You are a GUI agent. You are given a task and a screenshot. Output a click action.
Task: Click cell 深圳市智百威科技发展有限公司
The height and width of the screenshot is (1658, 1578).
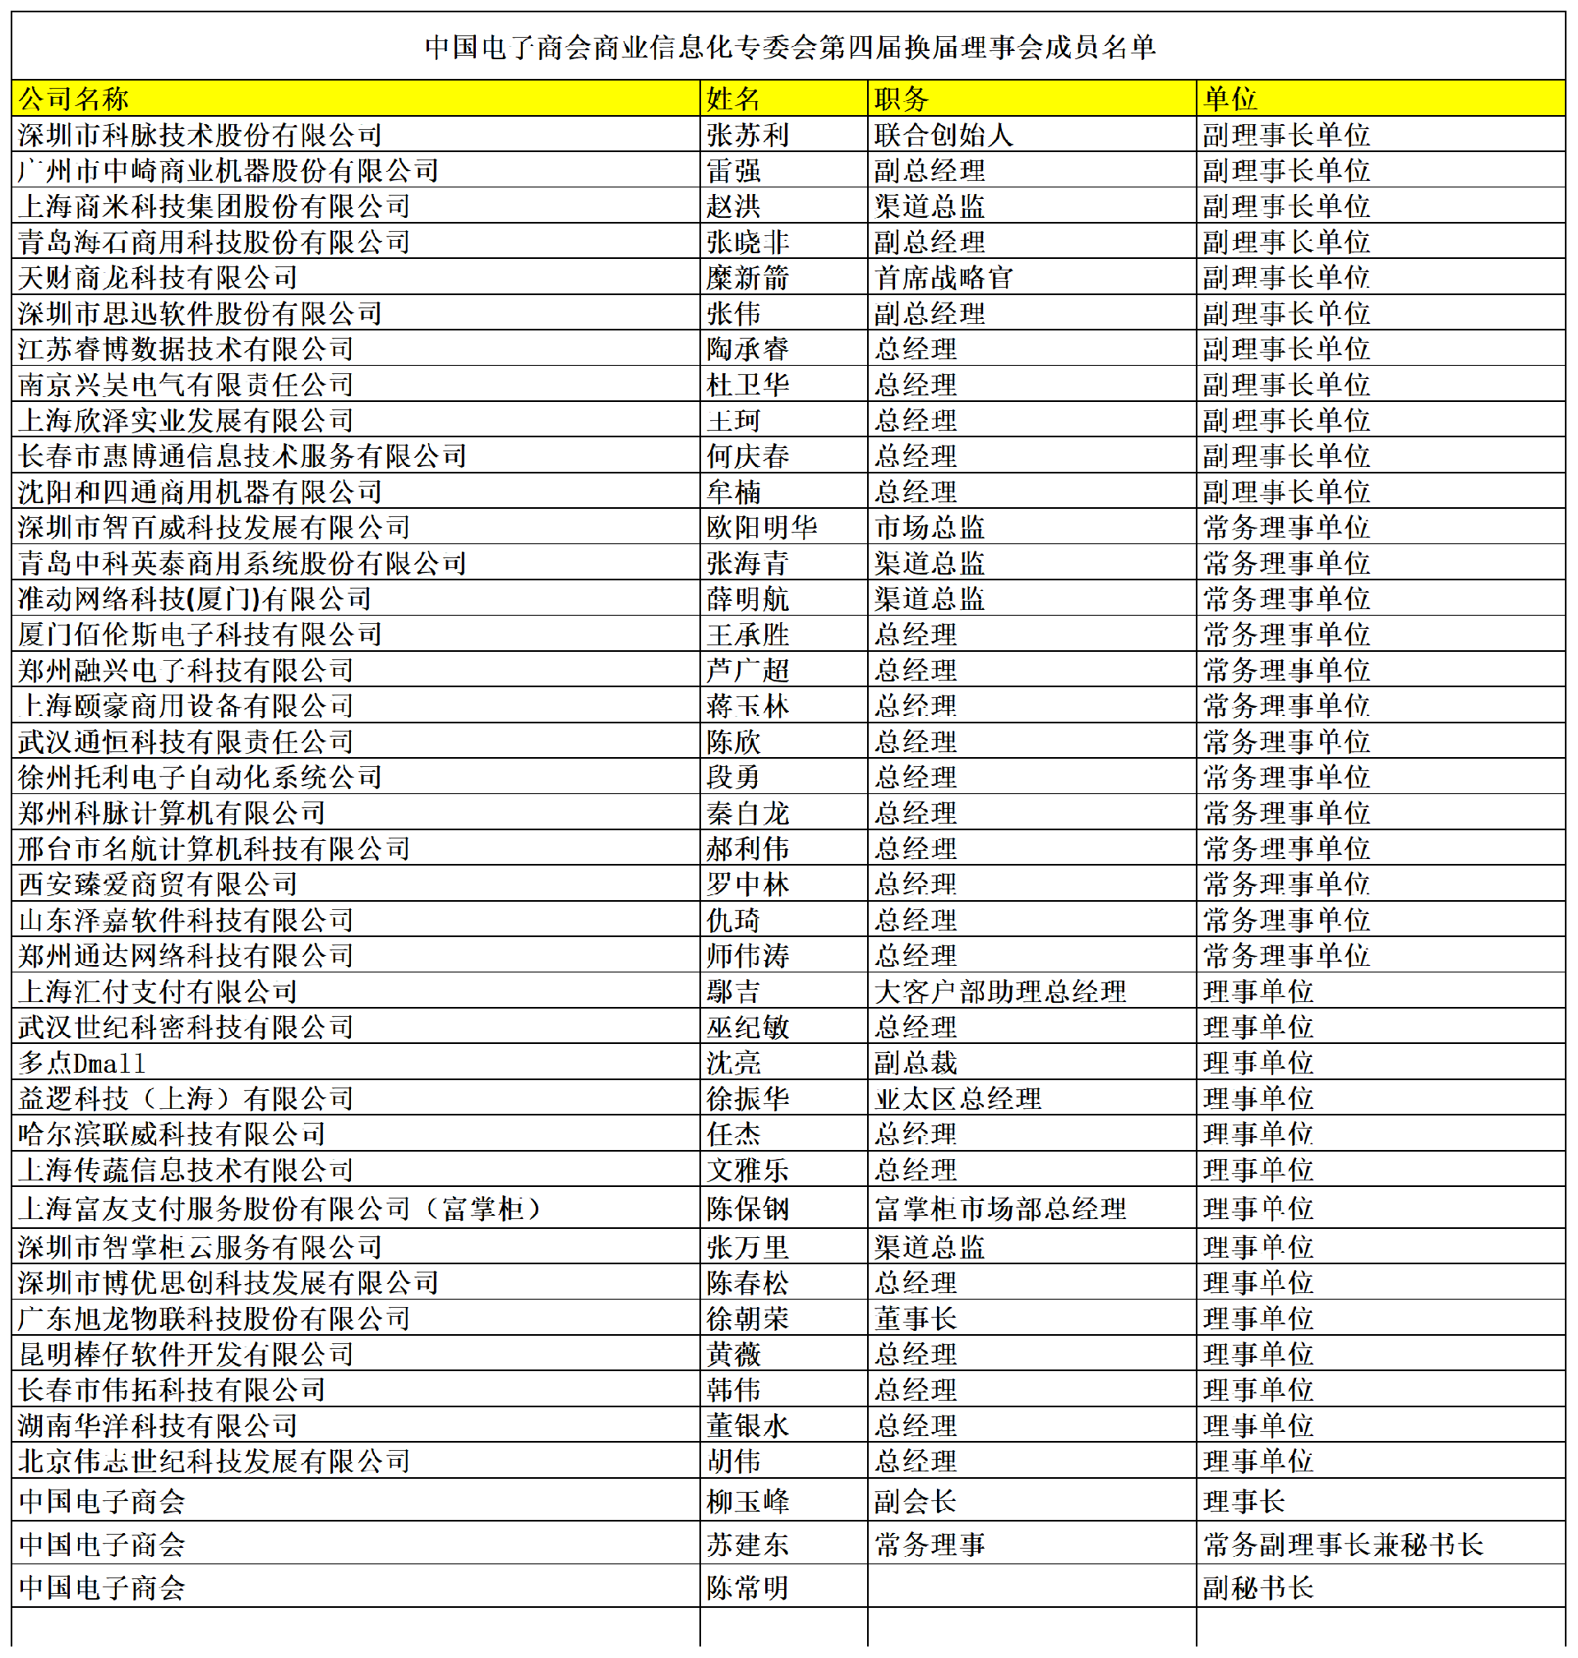(356, 528)
